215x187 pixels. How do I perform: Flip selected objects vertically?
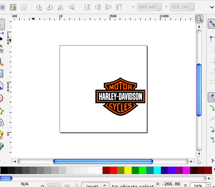tap(71, 7)
